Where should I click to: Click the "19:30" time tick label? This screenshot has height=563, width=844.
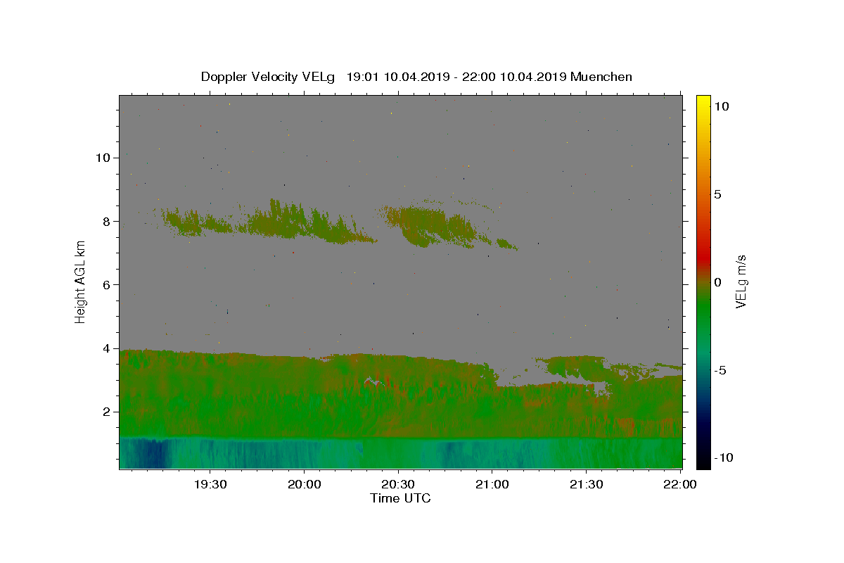coord(210,485)
